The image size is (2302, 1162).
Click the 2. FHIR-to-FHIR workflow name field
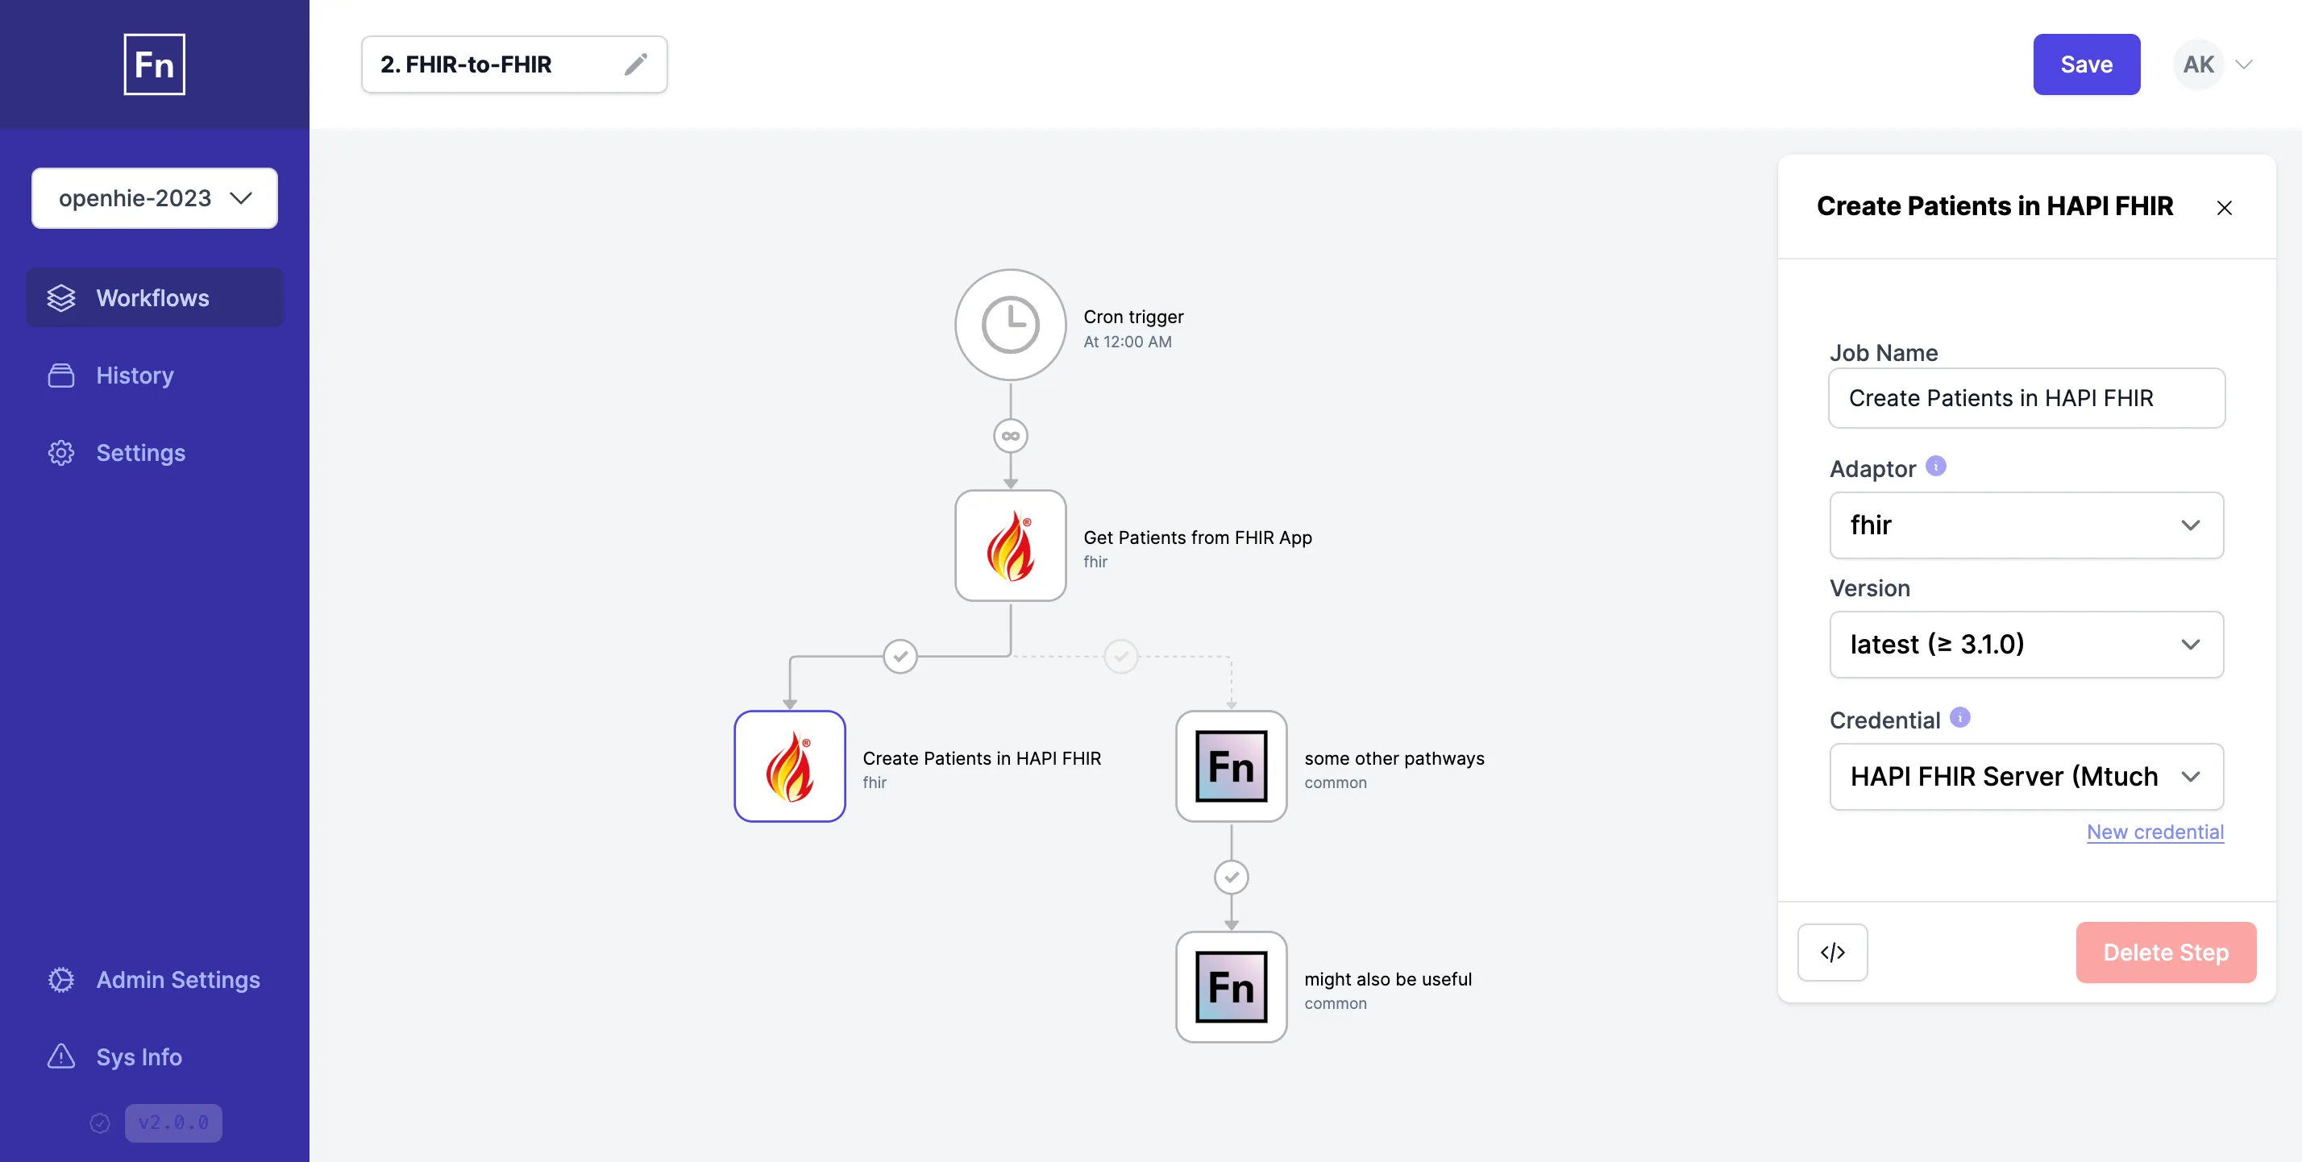click(x=514, y=64)
